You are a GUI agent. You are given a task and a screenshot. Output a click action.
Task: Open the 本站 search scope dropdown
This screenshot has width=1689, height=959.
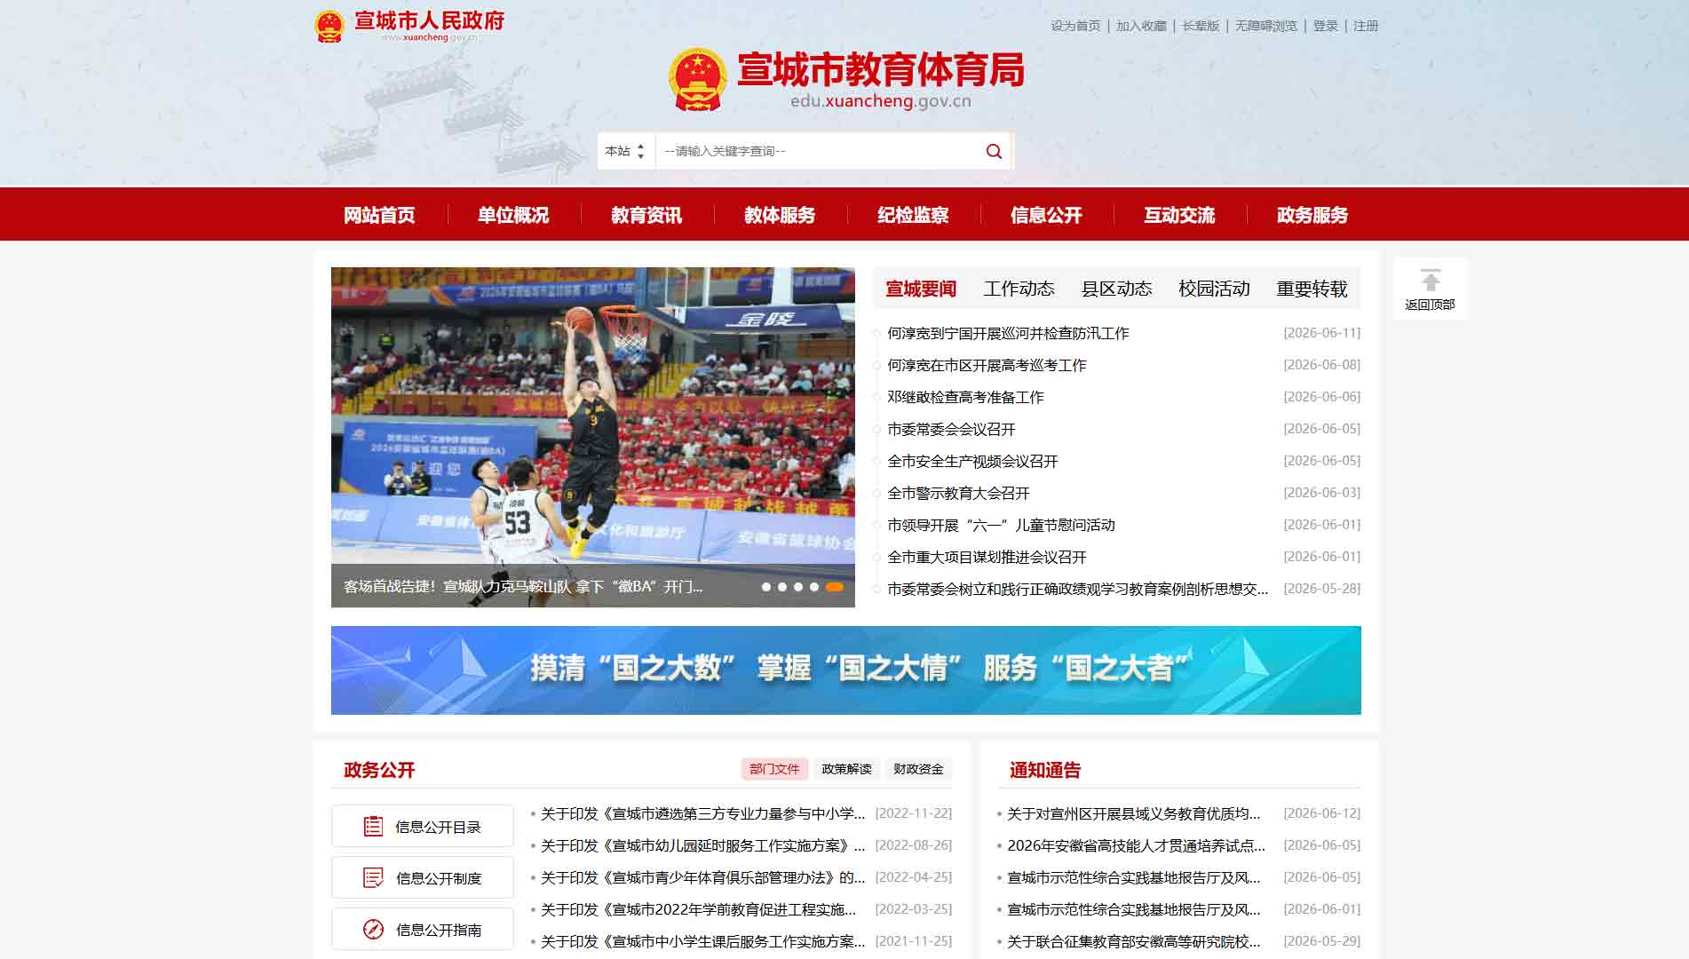tap(626, 151)
